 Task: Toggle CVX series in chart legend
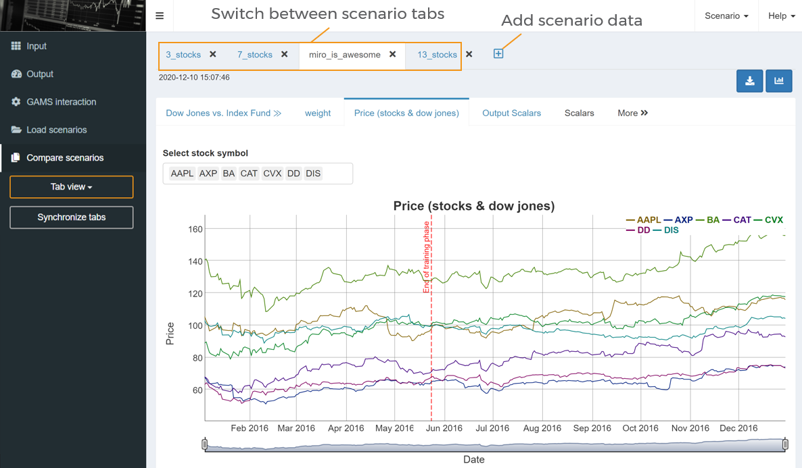(769, 220)
